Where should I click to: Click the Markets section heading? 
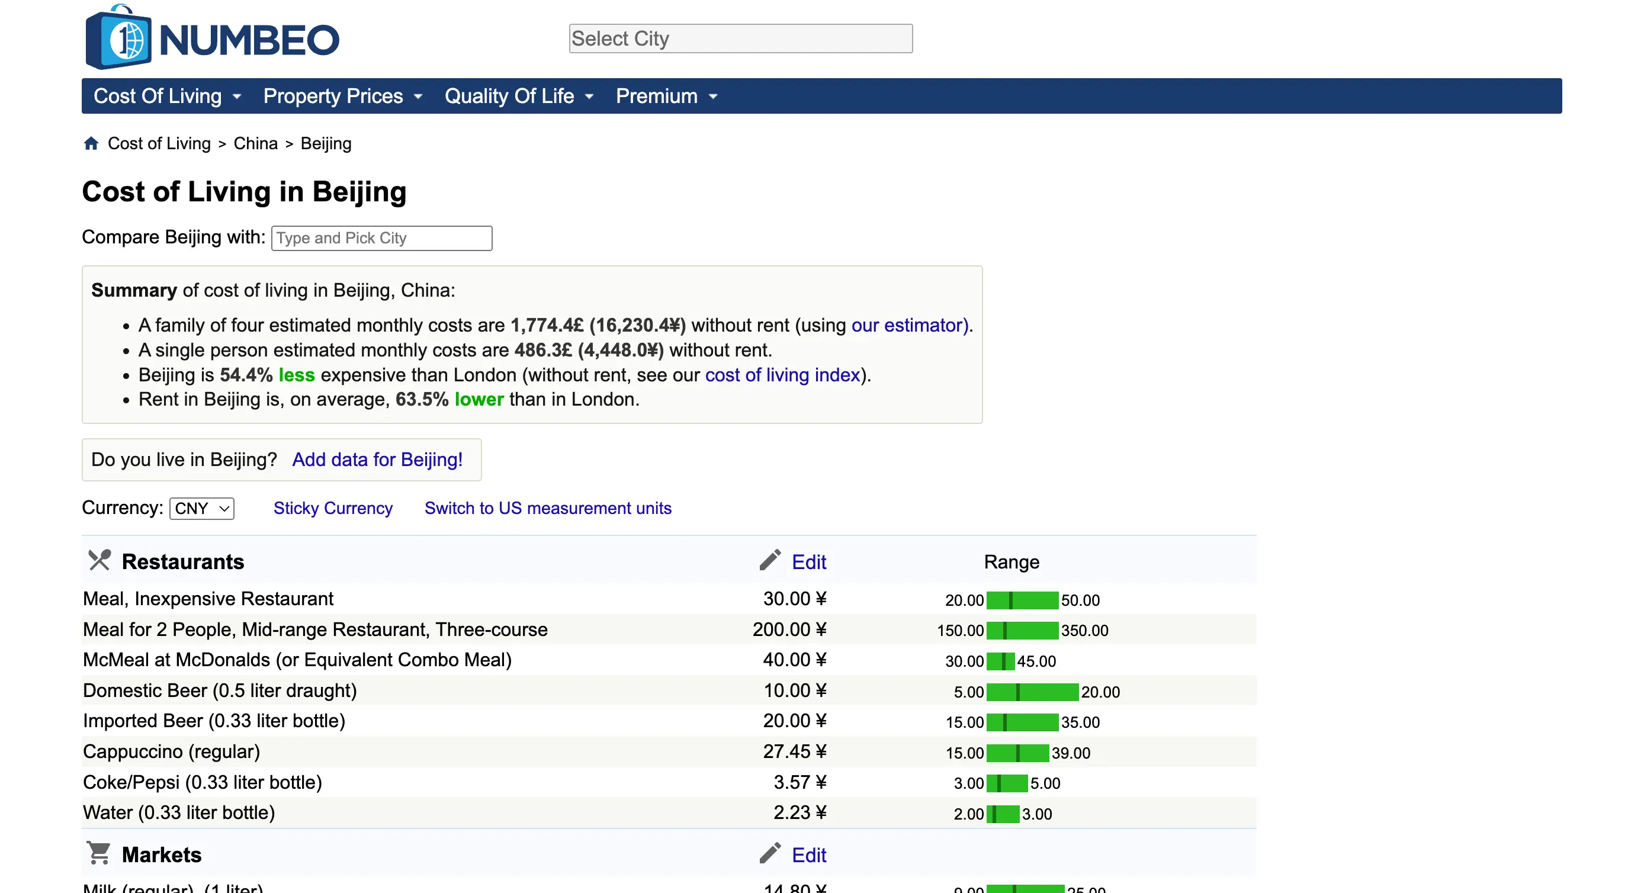click(162, 855)
